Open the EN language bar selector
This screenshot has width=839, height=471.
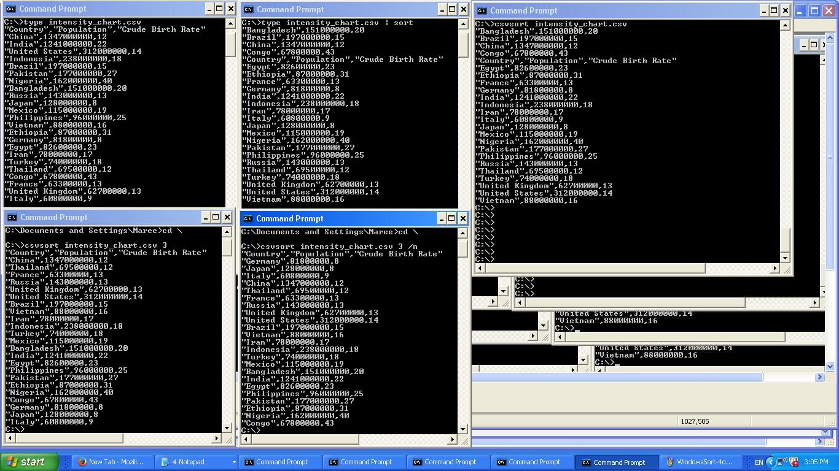tap(759, 462)
